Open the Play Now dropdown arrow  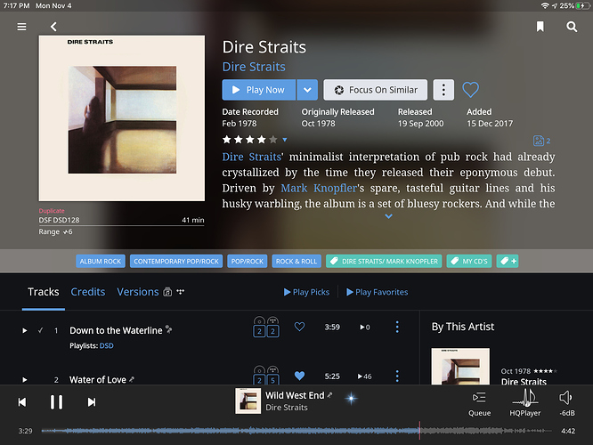coord(307,90)
